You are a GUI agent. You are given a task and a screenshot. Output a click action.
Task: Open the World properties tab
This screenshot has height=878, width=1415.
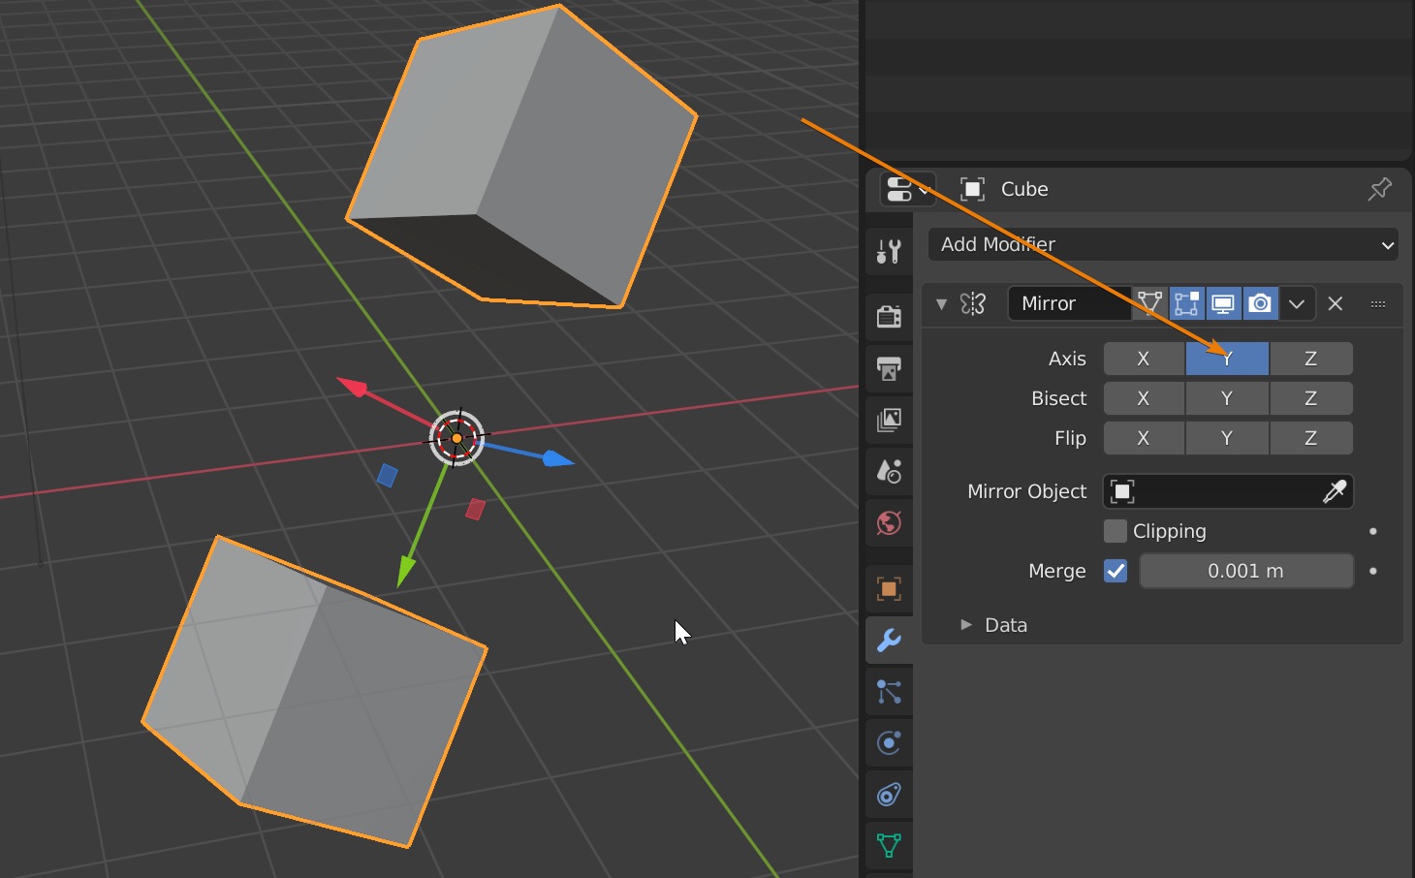(889, 523)
